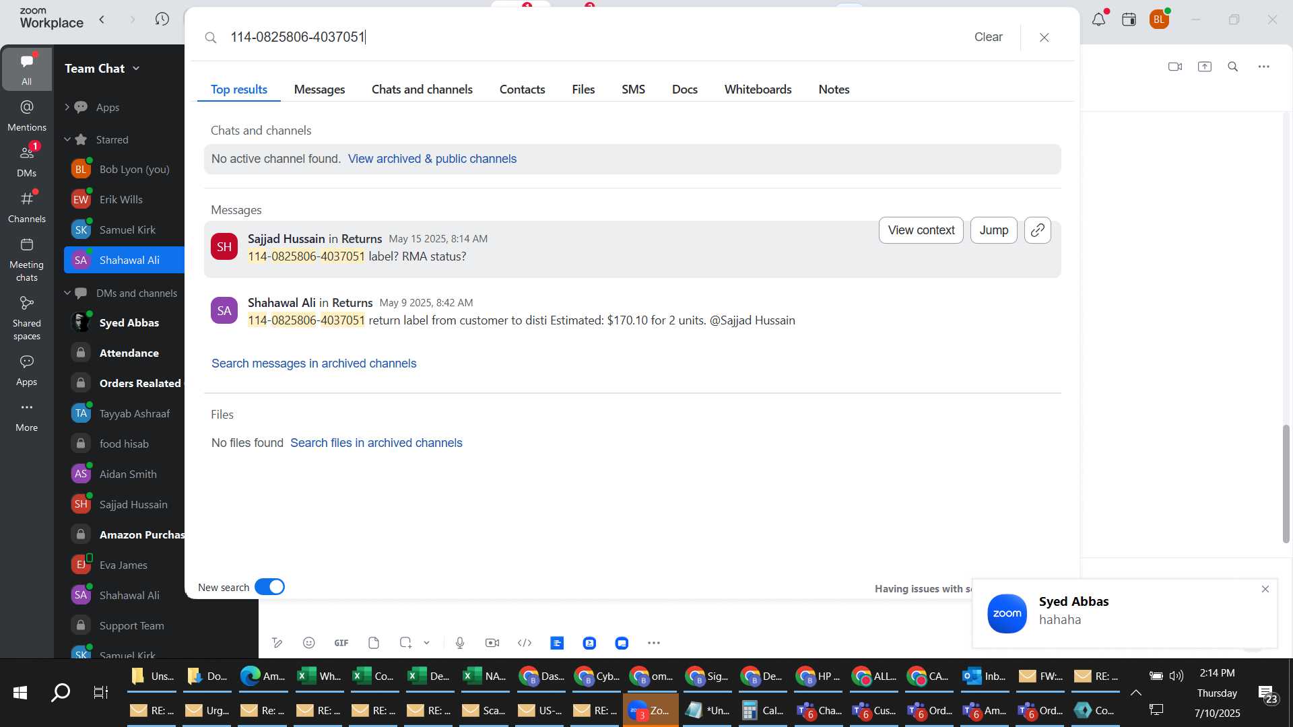
Task: Open the Windows Start menu
Action: point(20,692)
